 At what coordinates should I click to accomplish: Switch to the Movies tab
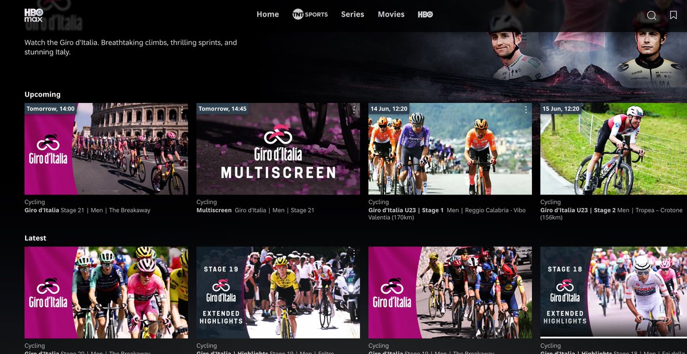point(391,14)
